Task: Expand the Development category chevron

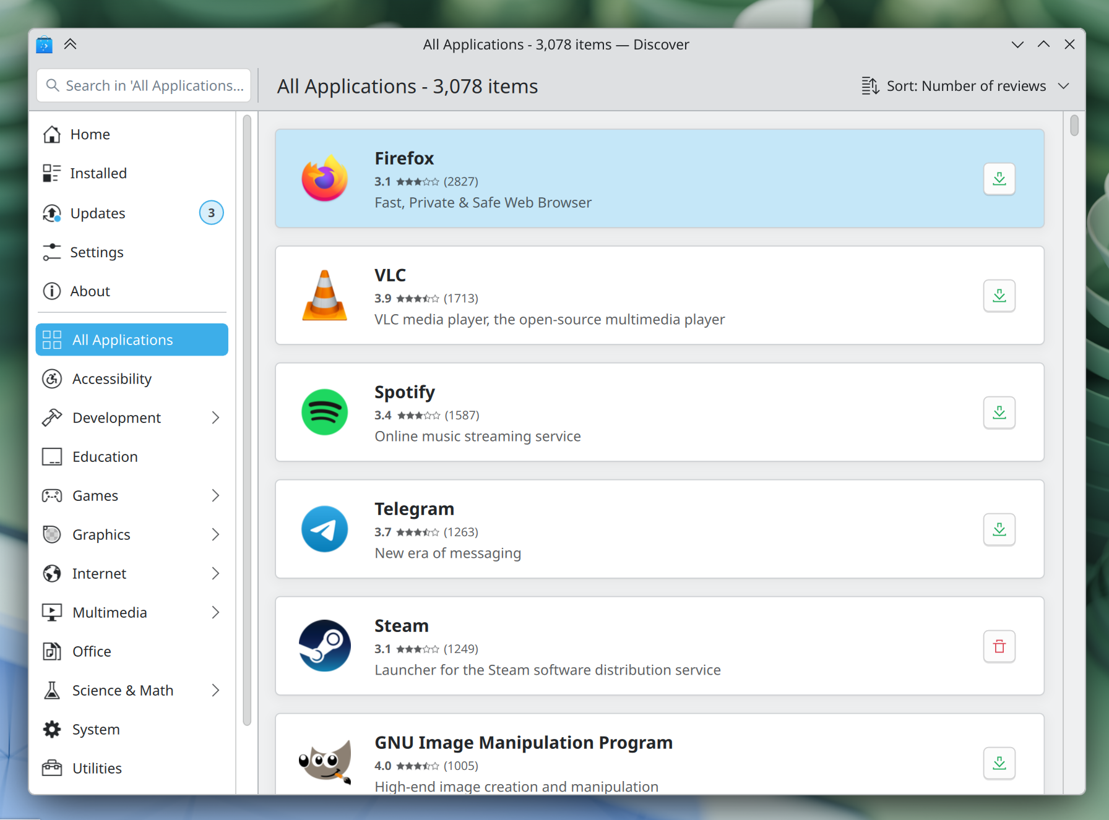Action: (215, 418)
